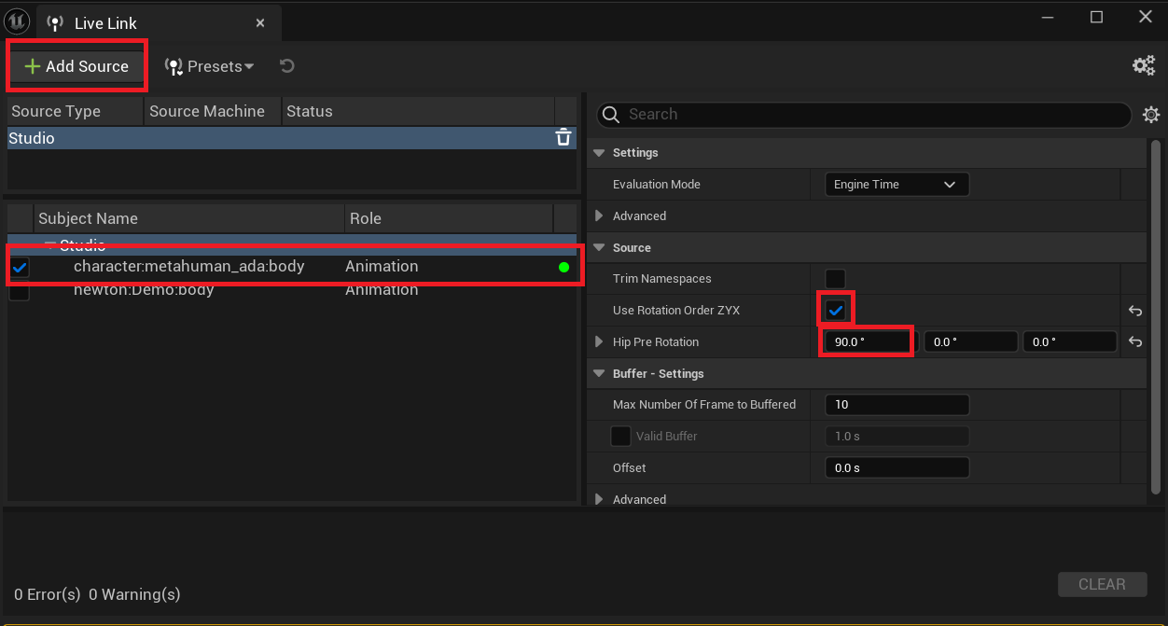This screenshot has height=626, width=1168.
Task: Select the character:metahuman_ada:body subject
Action: (291, 267)
